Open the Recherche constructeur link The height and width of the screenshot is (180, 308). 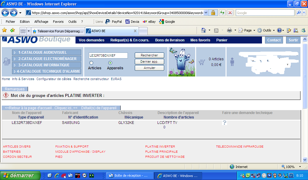[91, 79]
